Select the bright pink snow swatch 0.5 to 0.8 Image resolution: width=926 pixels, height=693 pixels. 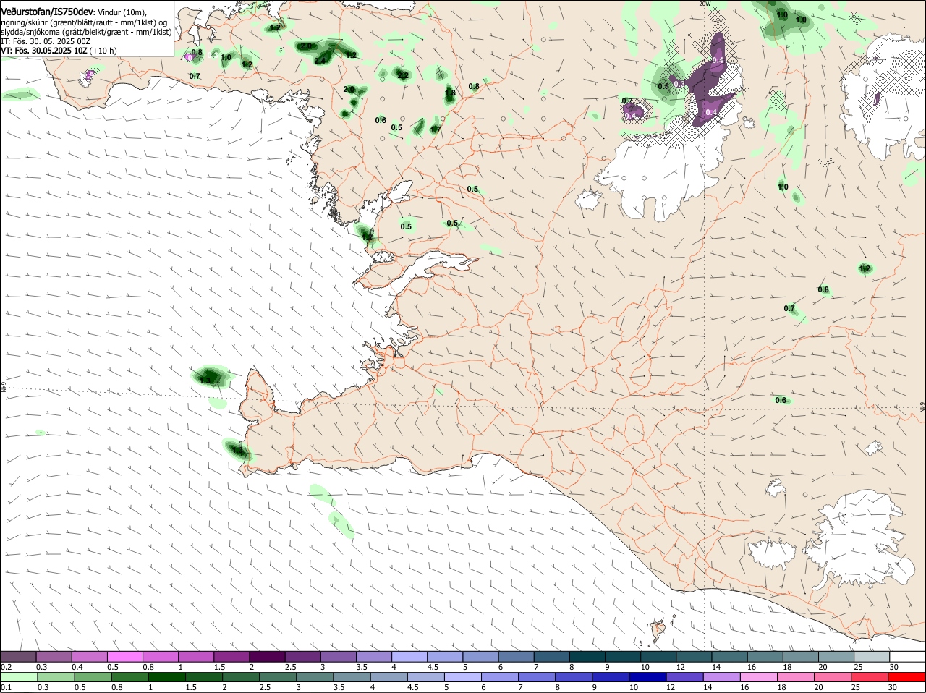pos(125,656)
